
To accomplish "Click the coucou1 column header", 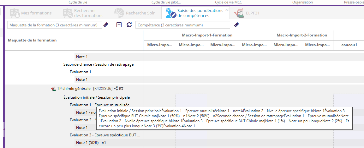I will point(349,45).
